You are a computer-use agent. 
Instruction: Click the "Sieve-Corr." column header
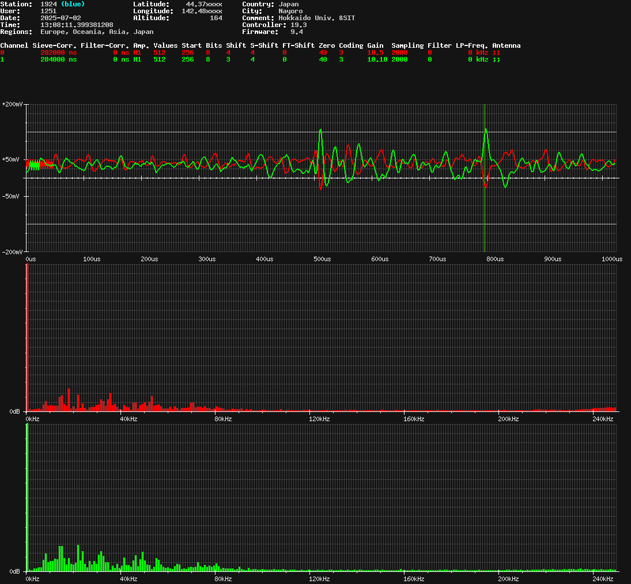[54, 45]
